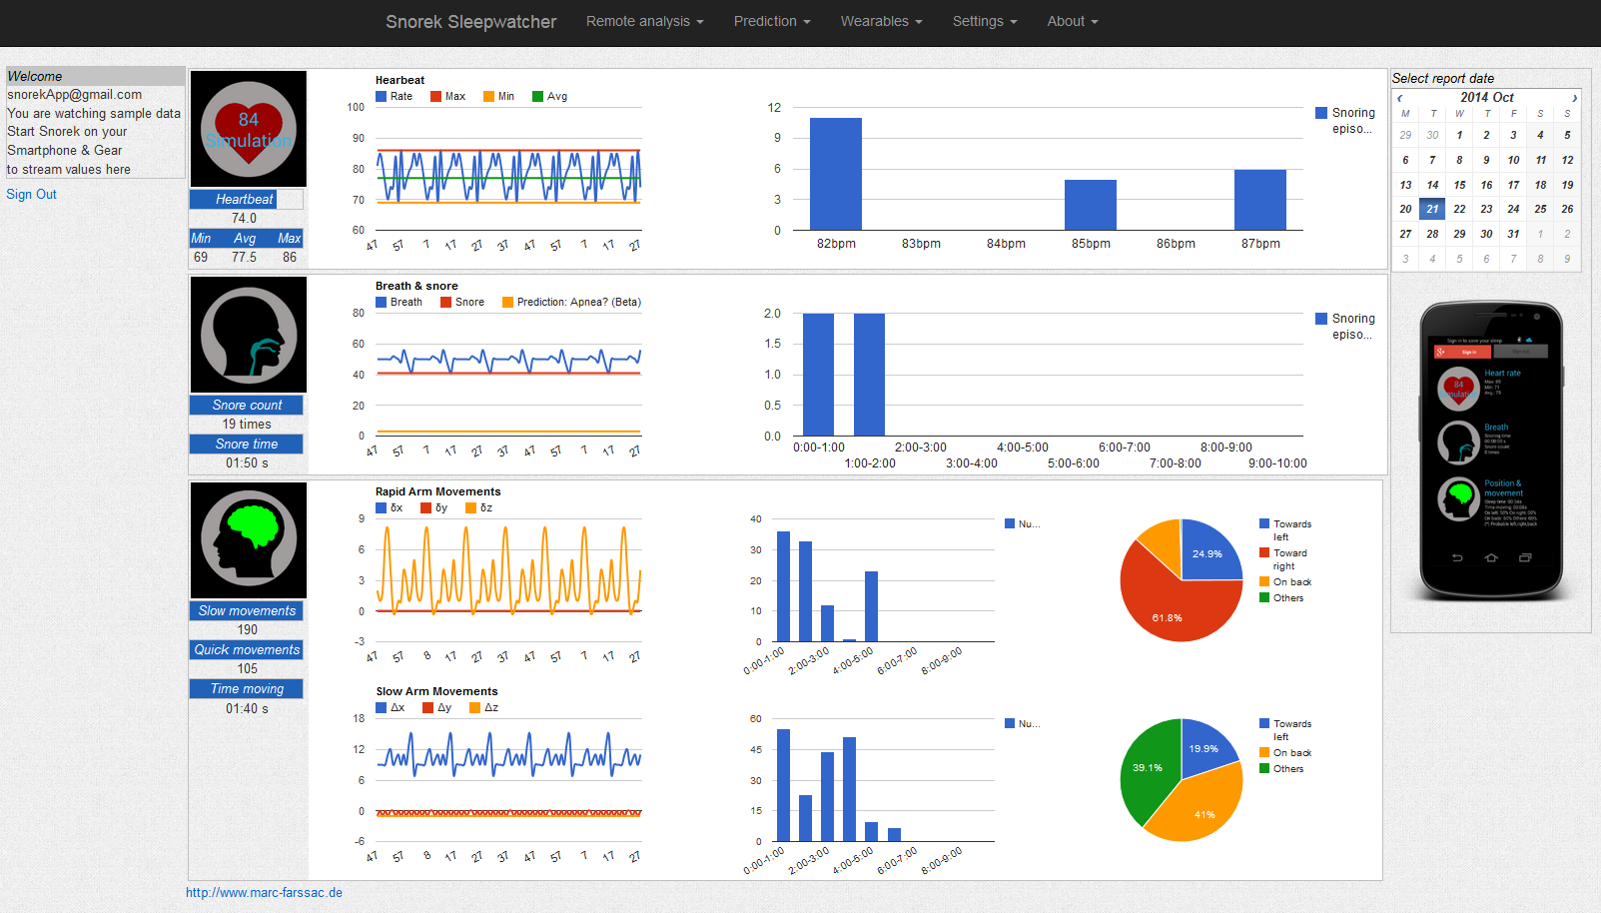Image resolution: width=1601 pixels, height=913 pixels.
Task: Click the Android phone image
Action: 1491,451
